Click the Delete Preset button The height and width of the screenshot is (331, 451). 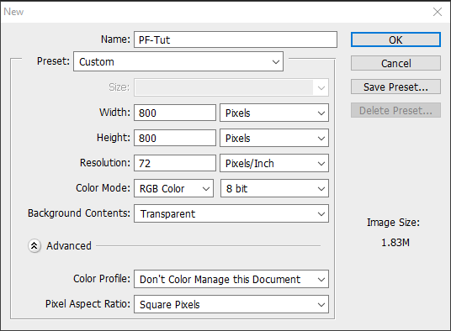click(x=395, y=110)
